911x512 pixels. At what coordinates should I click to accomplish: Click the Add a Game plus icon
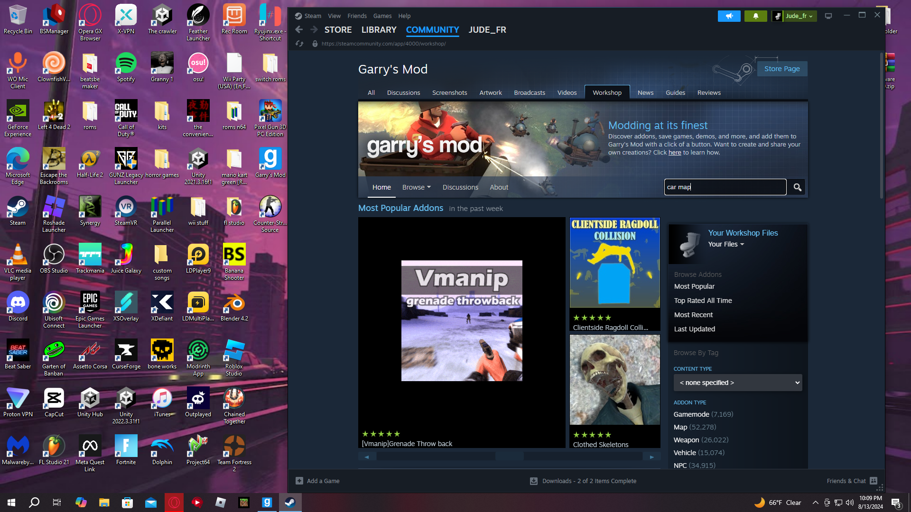click(299, 481)
